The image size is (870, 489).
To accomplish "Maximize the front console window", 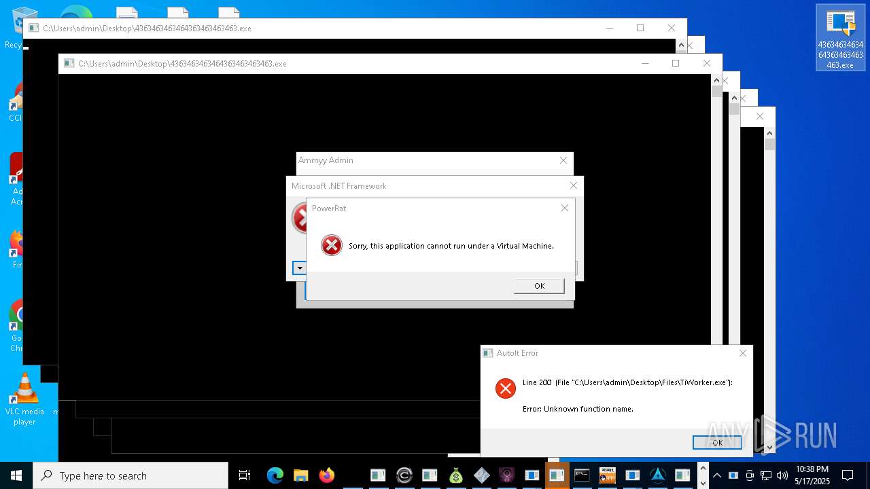I will click(x=675, y=63).
